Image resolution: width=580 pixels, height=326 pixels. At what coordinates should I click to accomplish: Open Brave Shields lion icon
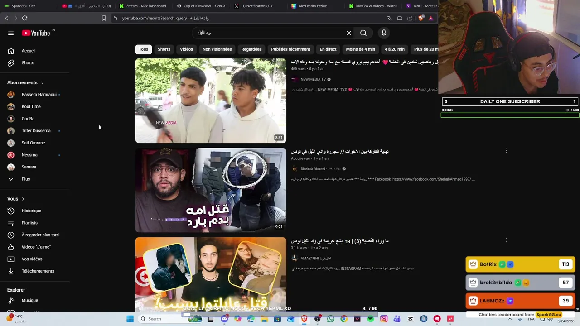pos(421,18)
